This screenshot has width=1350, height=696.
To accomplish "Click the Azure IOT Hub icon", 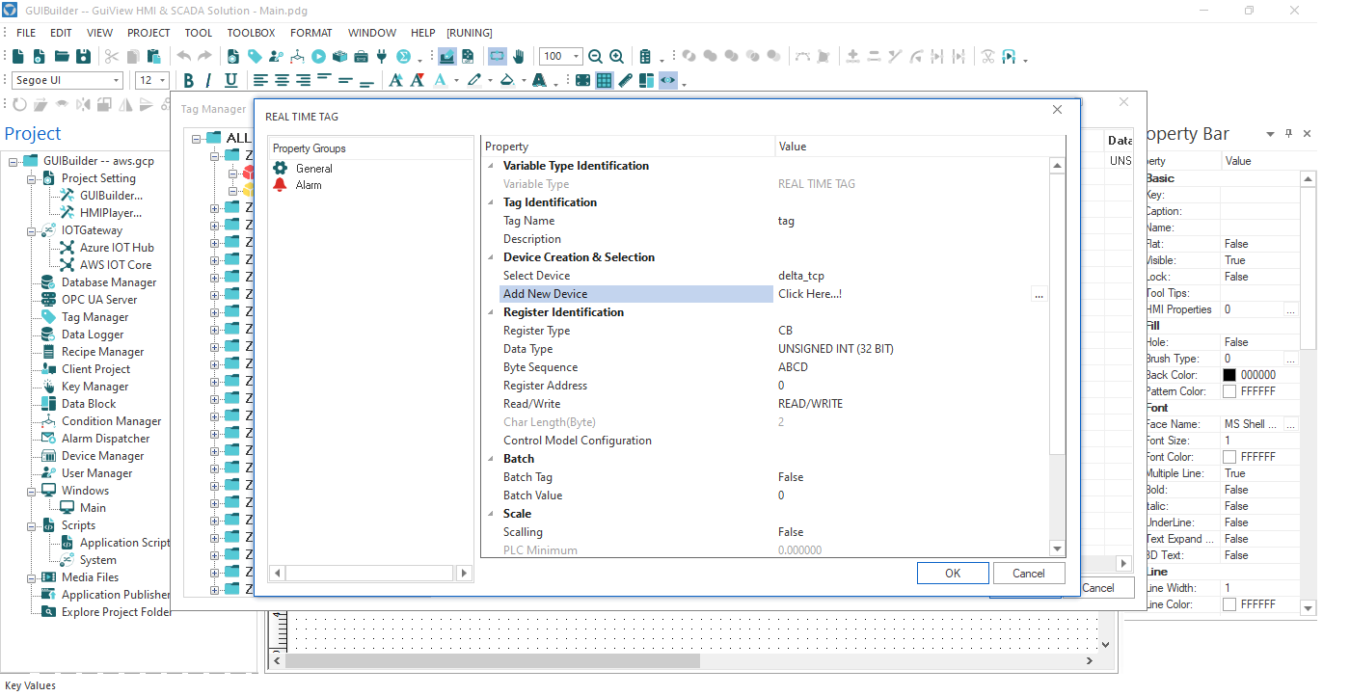I will tap(67, 248).
